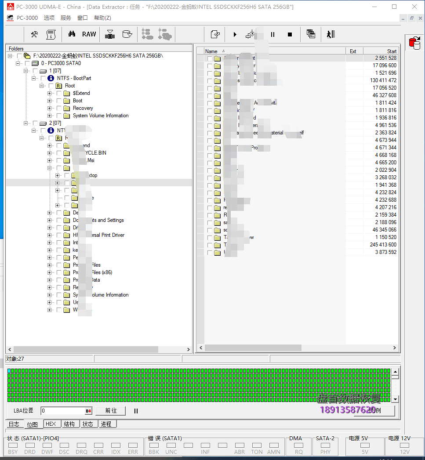Open the PC-3000 menu
Viewport: 425px width, 460px height.
click(27, 18)
